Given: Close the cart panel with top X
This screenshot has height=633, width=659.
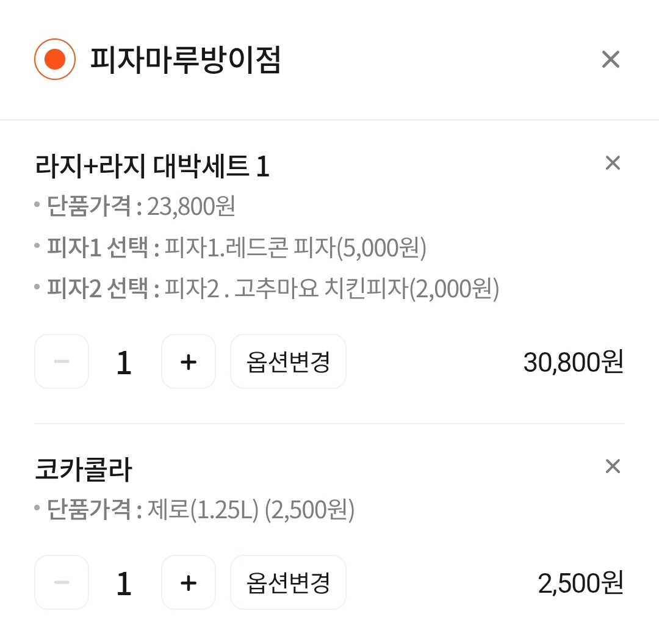Looking at the screenshot, I should 610,59.
